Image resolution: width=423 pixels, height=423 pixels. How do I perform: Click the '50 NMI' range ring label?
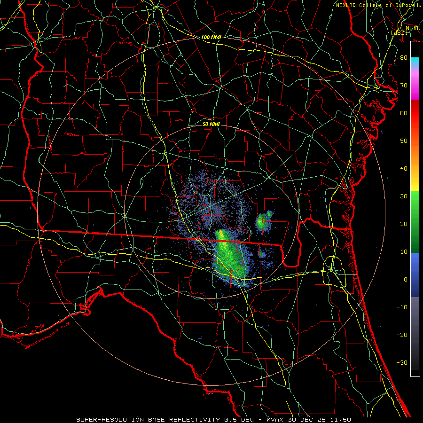pyautogui.click(x=211, y=124)
